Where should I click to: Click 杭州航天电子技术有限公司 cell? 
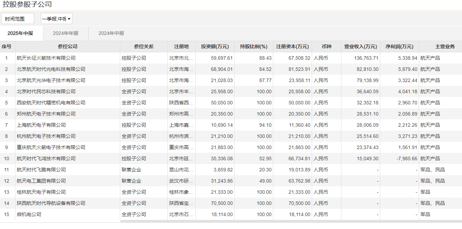tap(46, 136)
